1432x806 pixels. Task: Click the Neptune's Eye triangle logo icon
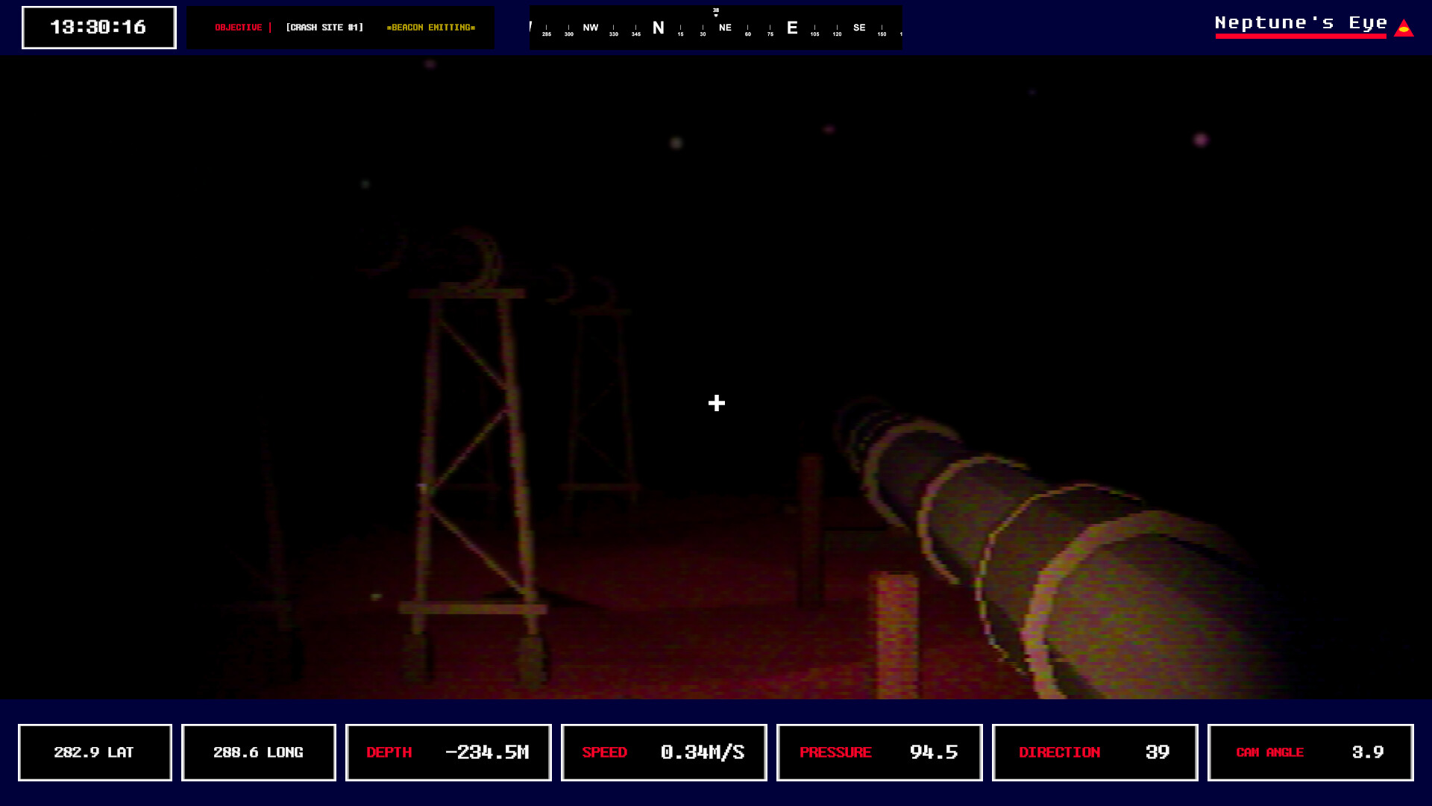click(1404, 28)
